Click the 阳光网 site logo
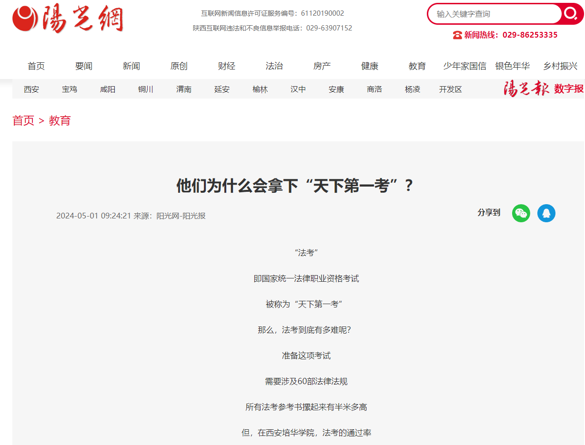 pyautogui.click(x=68, y=20)
